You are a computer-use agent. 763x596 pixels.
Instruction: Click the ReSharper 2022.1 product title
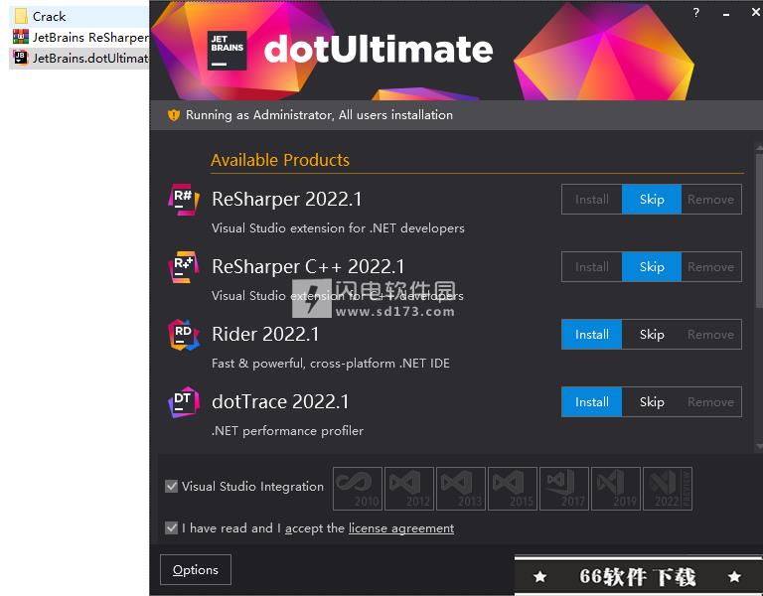(286, 199)
